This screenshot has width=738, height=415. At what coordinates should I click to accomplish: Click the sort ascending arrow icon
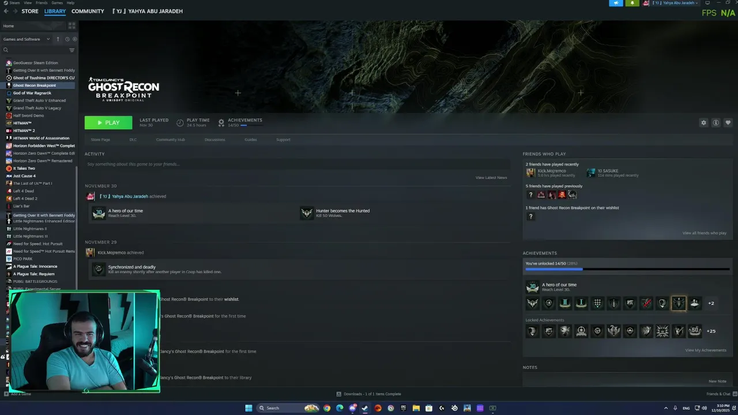point(58,39)
